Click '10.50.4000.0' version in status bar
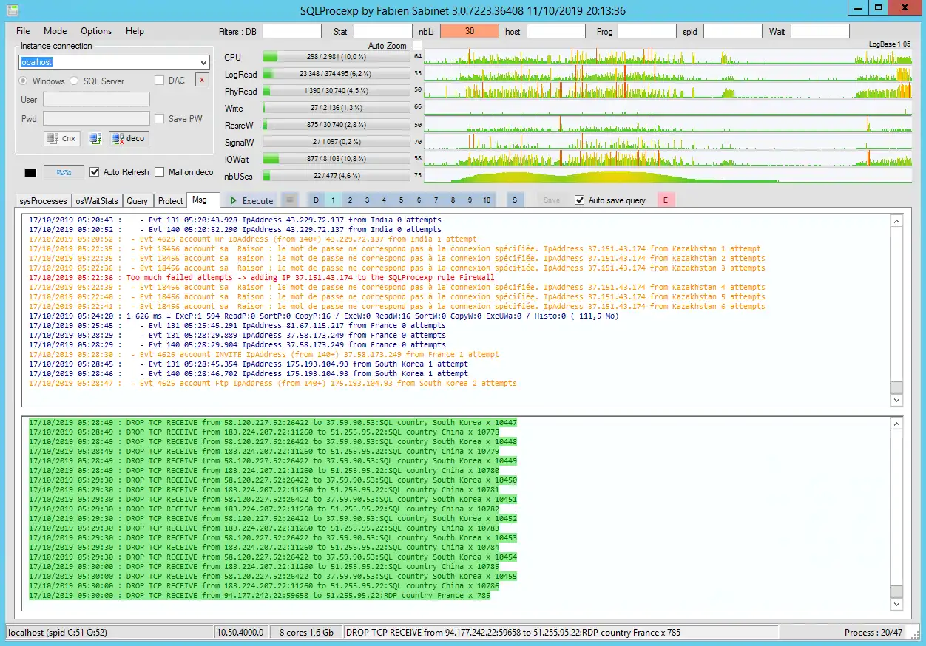The width and height of the screenshot is (926, 646). point(241,633)
